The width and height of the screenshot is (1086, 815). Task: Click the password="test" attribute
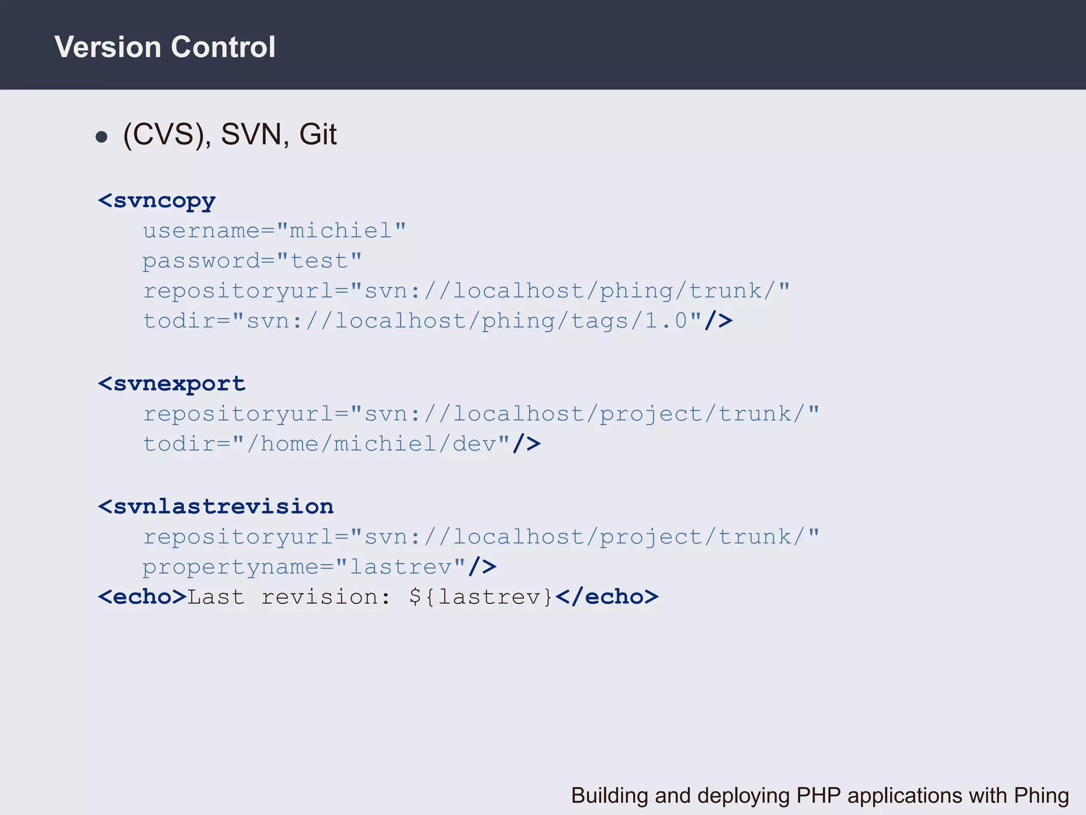[x=252, y=261]
